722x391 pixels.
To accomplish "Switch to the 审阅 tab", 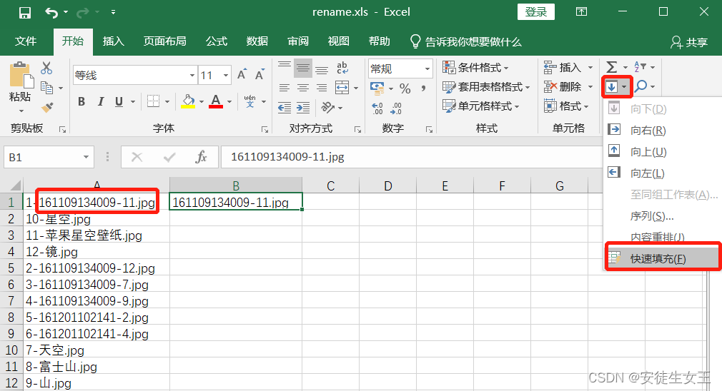I will pos(298,41).
